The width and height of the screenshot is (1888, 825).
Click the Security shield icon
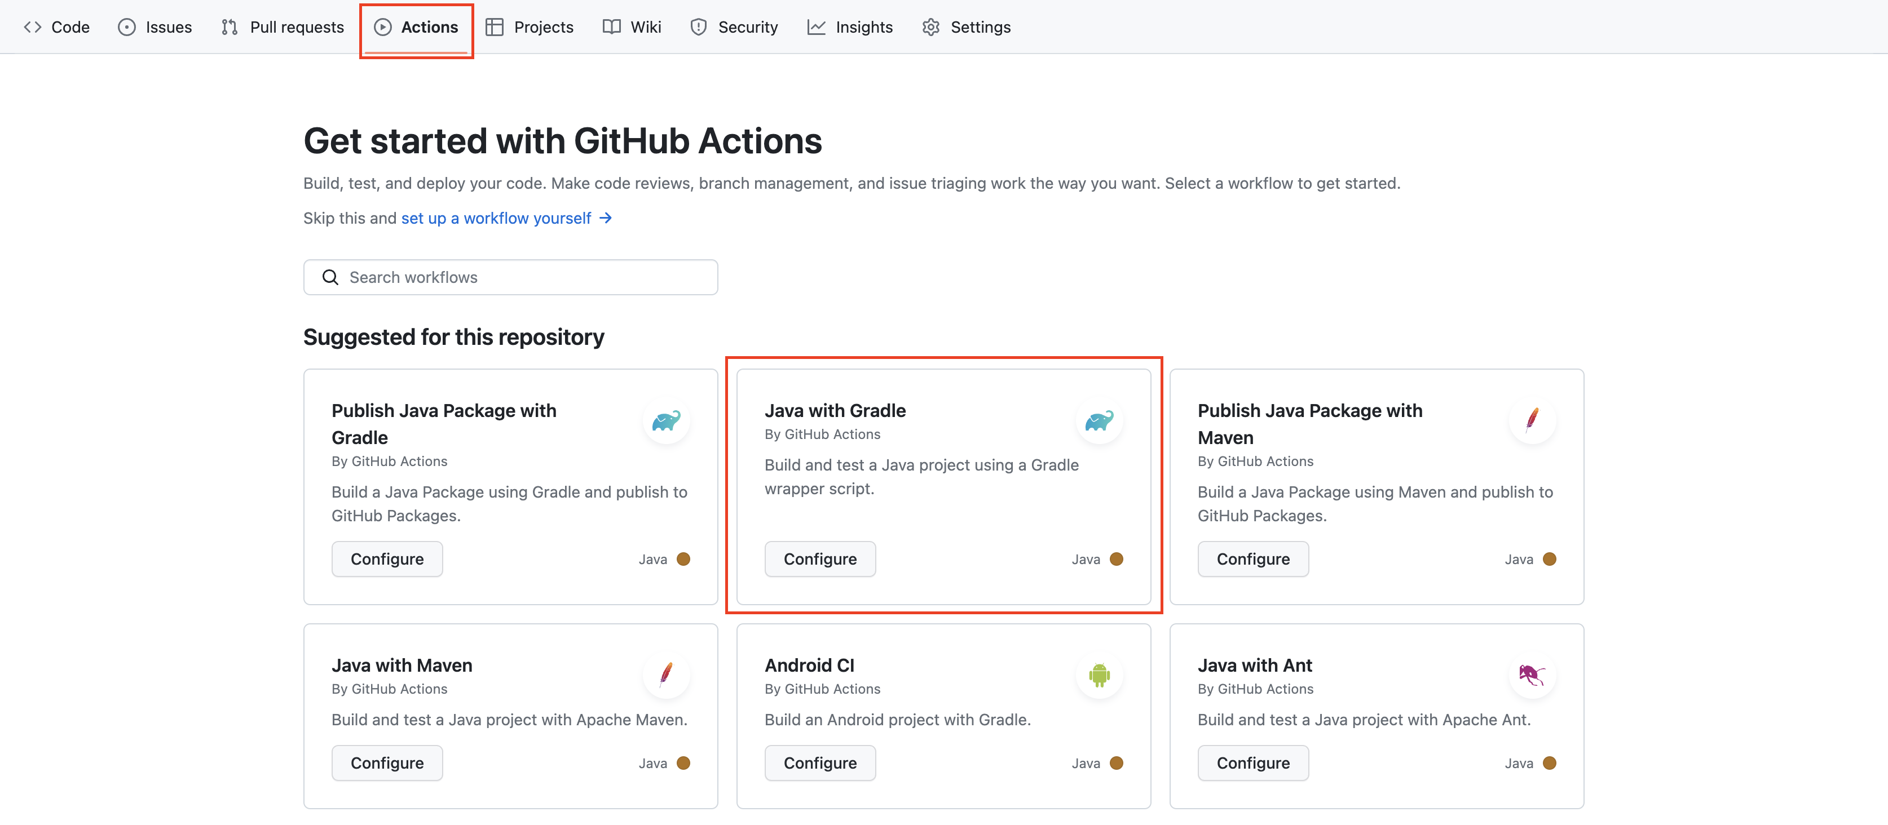(x=698, y=27)
